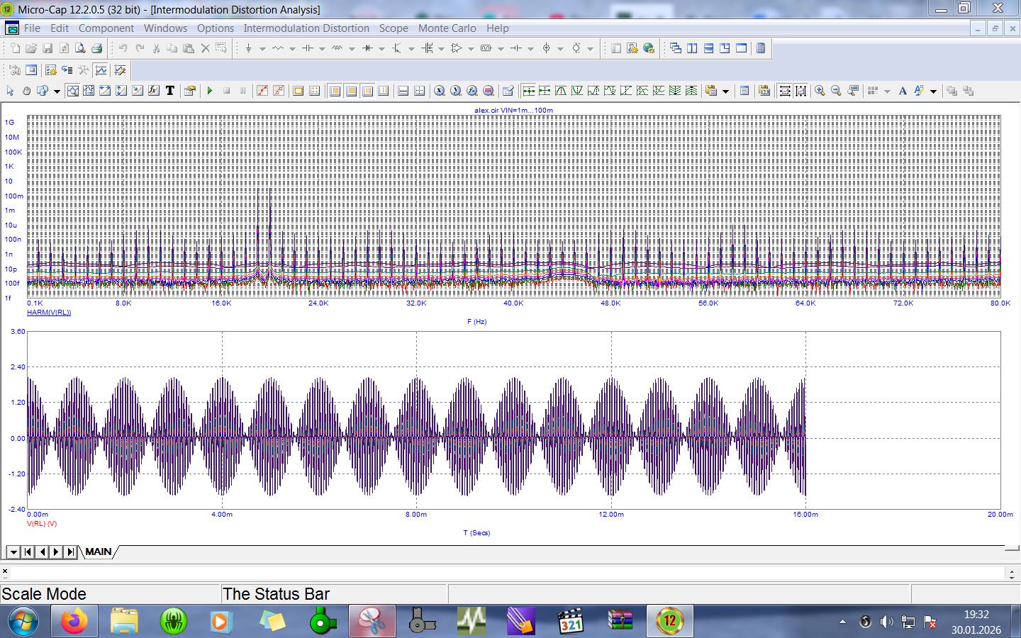Expand the dropdown arrow beside capacitor icon
1021x638 pixels.
pos(322,49)
